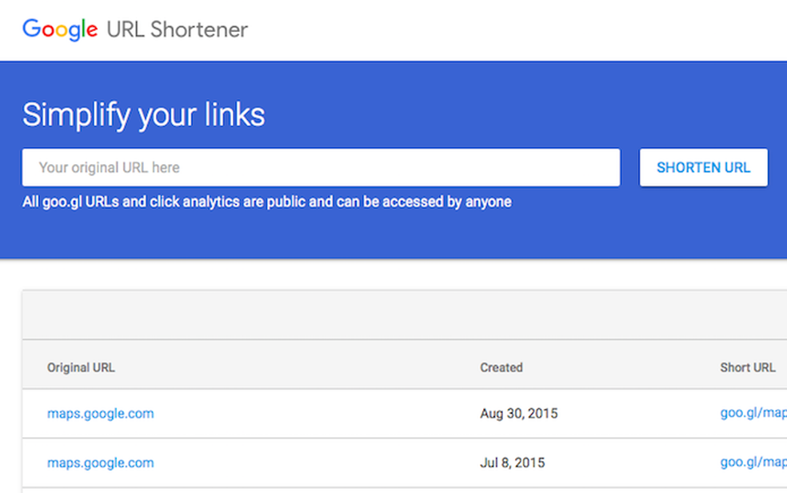Sort by the Created column header
787x493 pixels.
tap(501, 367)
